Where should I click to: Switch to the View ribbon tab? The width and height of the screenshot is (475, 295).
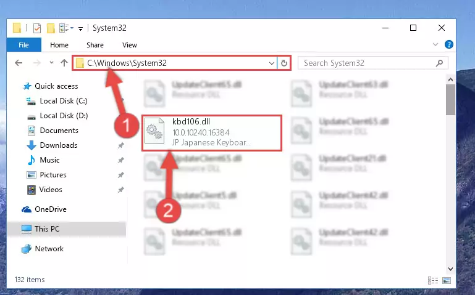(x=129, y=45)
